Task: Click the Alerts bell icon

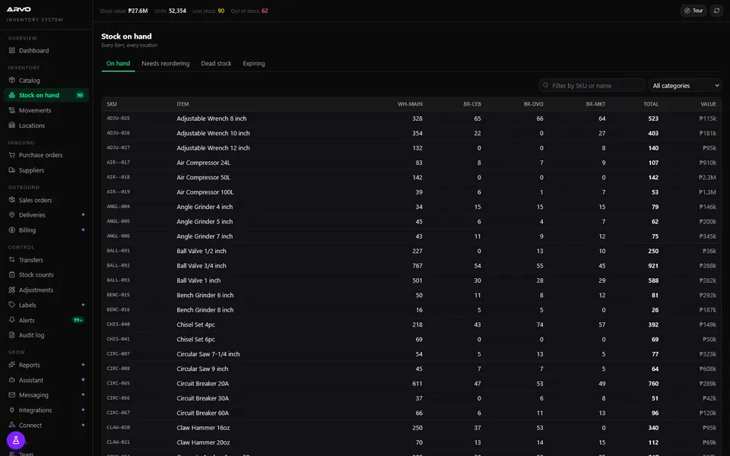Action: click(12, 320)
